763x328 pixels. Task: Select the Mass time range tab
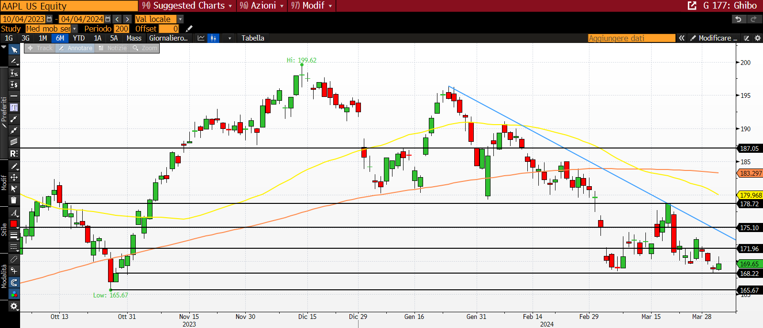(x=134, y=38)
